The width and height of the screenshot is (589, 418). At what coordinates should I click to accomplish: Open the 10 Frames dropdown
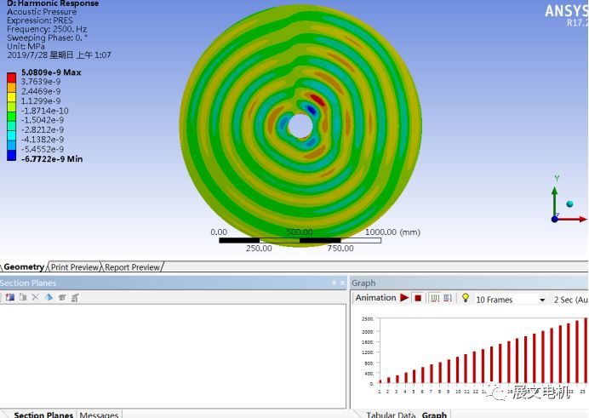point(542,300)
